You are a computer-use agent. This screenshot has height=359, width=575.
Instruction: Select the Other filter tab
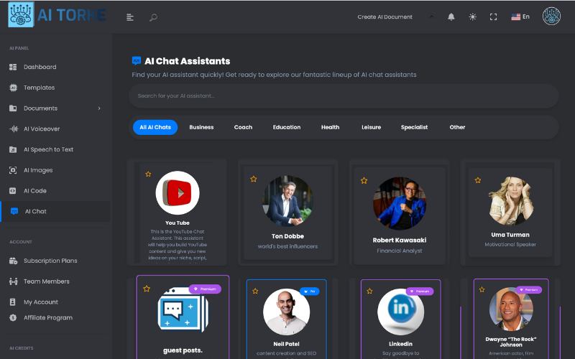(x=457, y=128)
